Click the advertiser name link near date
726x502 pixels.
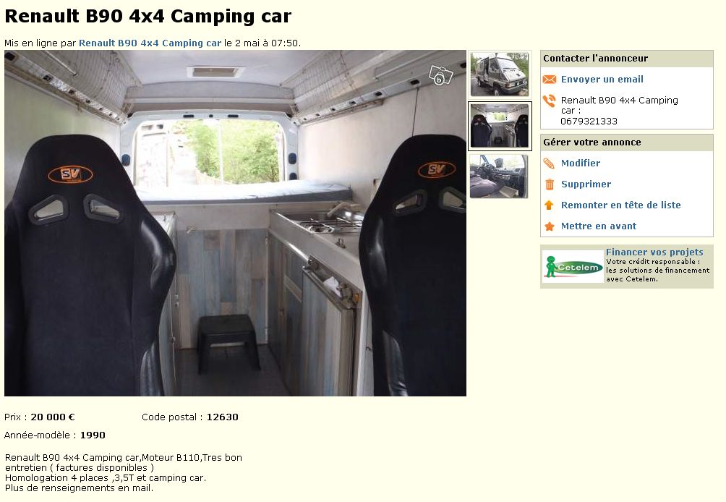click(150, 43)
